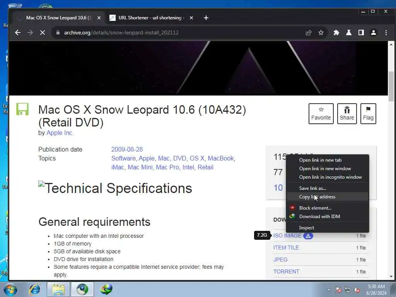The image size is (396, 297).
Task: Click the share page icon in address bar
Action: coord(309,32)
